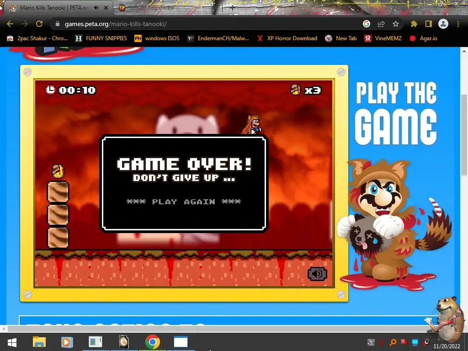This screenshot has height=351, width=468.
Task: Click the scrollbar up arrow
Action: (464, 51)
